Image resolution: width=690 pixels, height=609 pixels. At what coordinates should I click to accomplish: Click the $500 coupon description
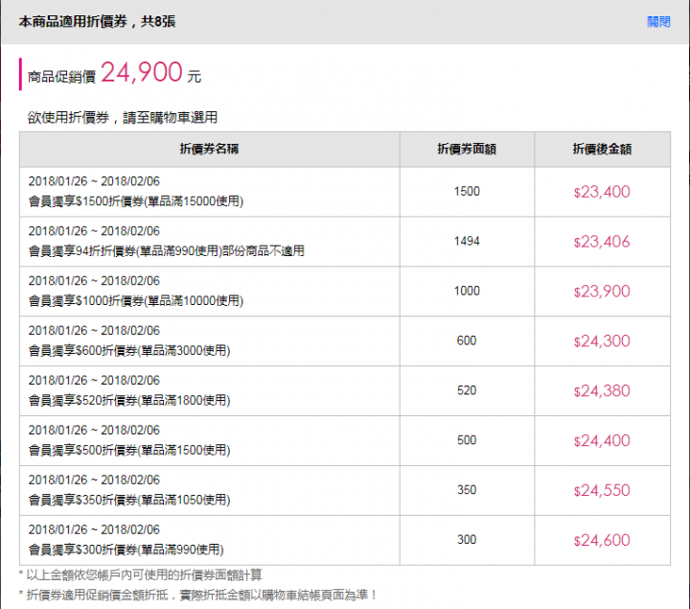tap(129, 450)
